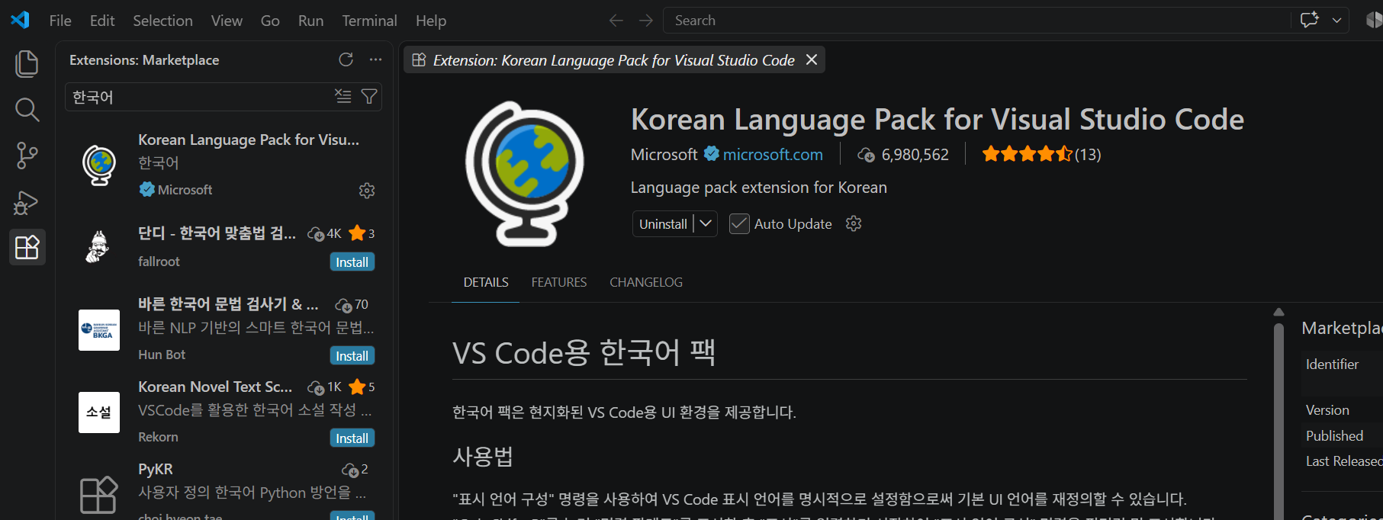This screenshot has height=520, width=1383.
Task: Click the Microsoft publisher name on details page
Action: [x=664, y=155]
